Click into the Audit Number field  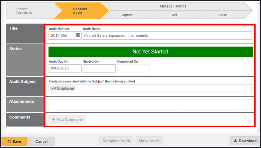click(x=62, y=36)
